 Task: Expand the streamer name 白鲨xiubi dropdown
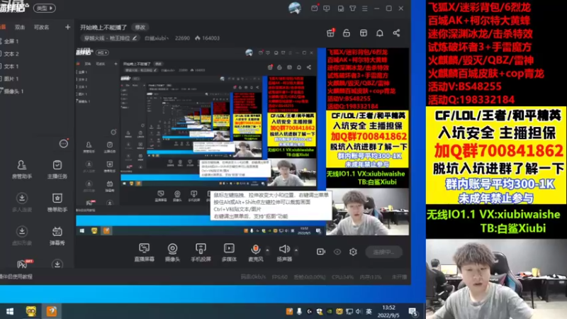click(157, 38)
